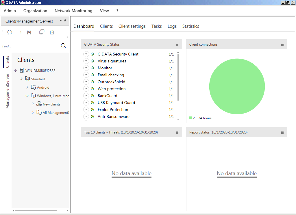Expand the Android group in the tree
296x215 pixels.
pos(27,87)
